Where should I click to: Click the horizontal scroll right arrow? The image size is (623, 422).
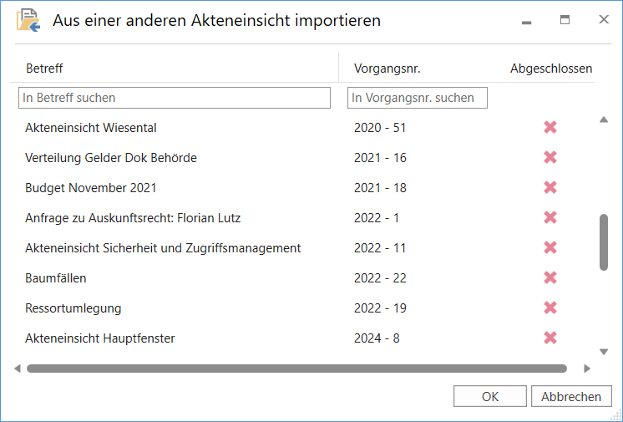coord(587,368)
